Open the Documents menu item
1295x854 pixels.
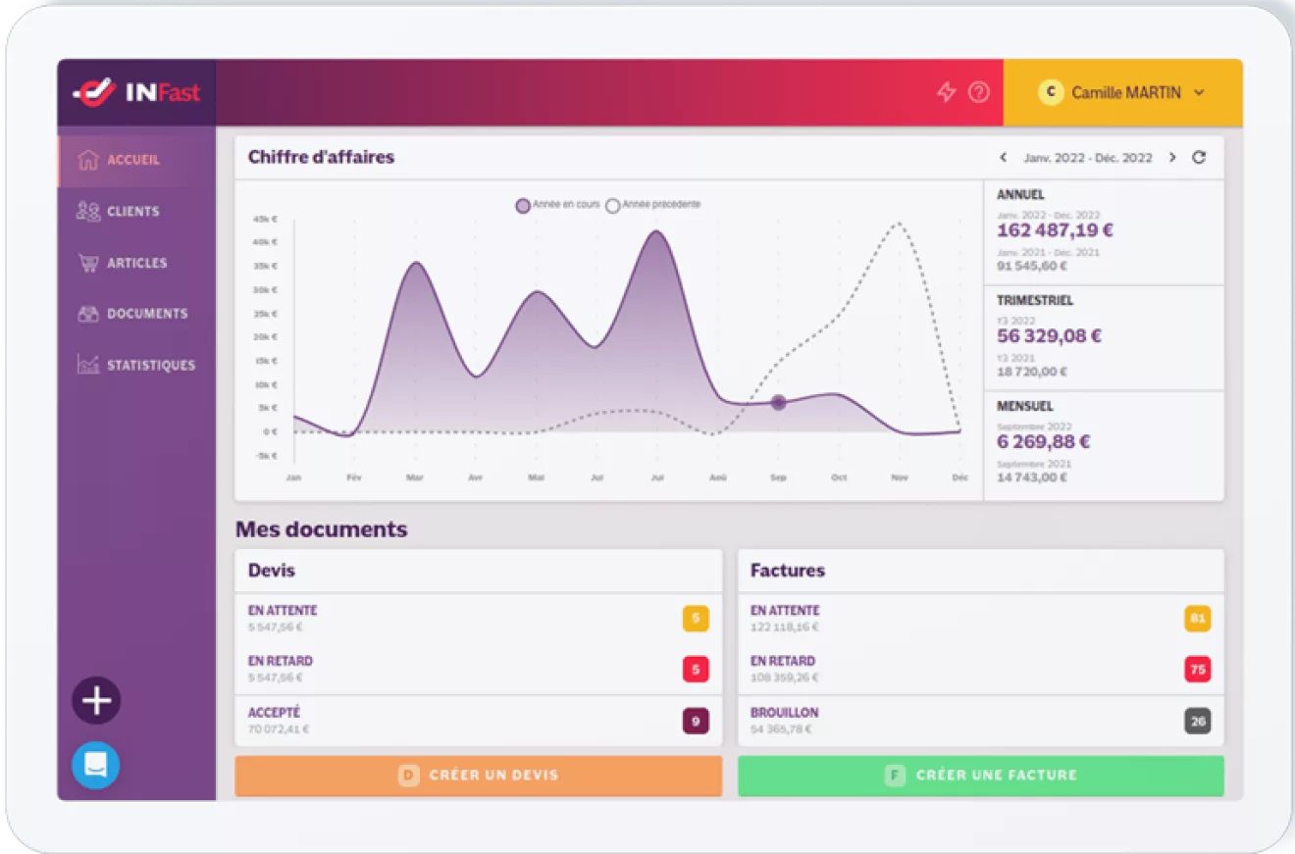(x=136, y=314)
